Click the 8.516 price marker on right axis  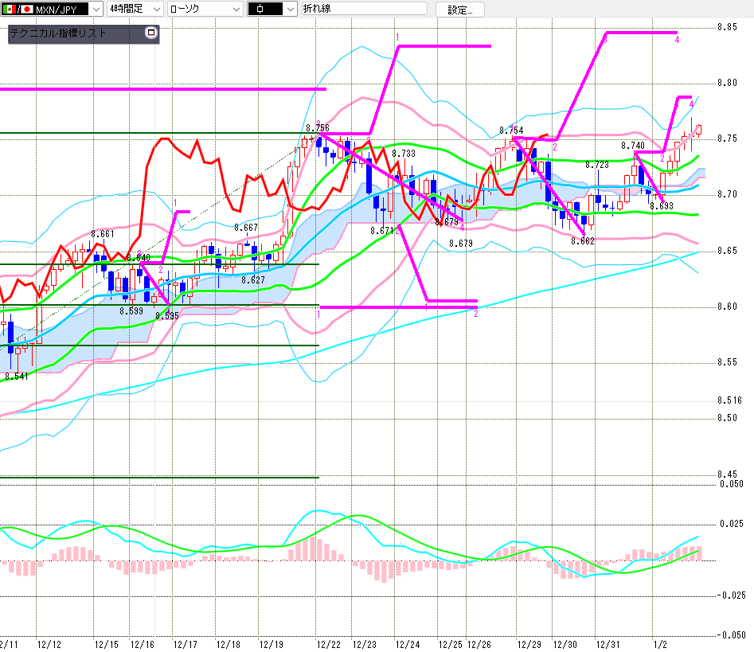[x=729, y=400]
